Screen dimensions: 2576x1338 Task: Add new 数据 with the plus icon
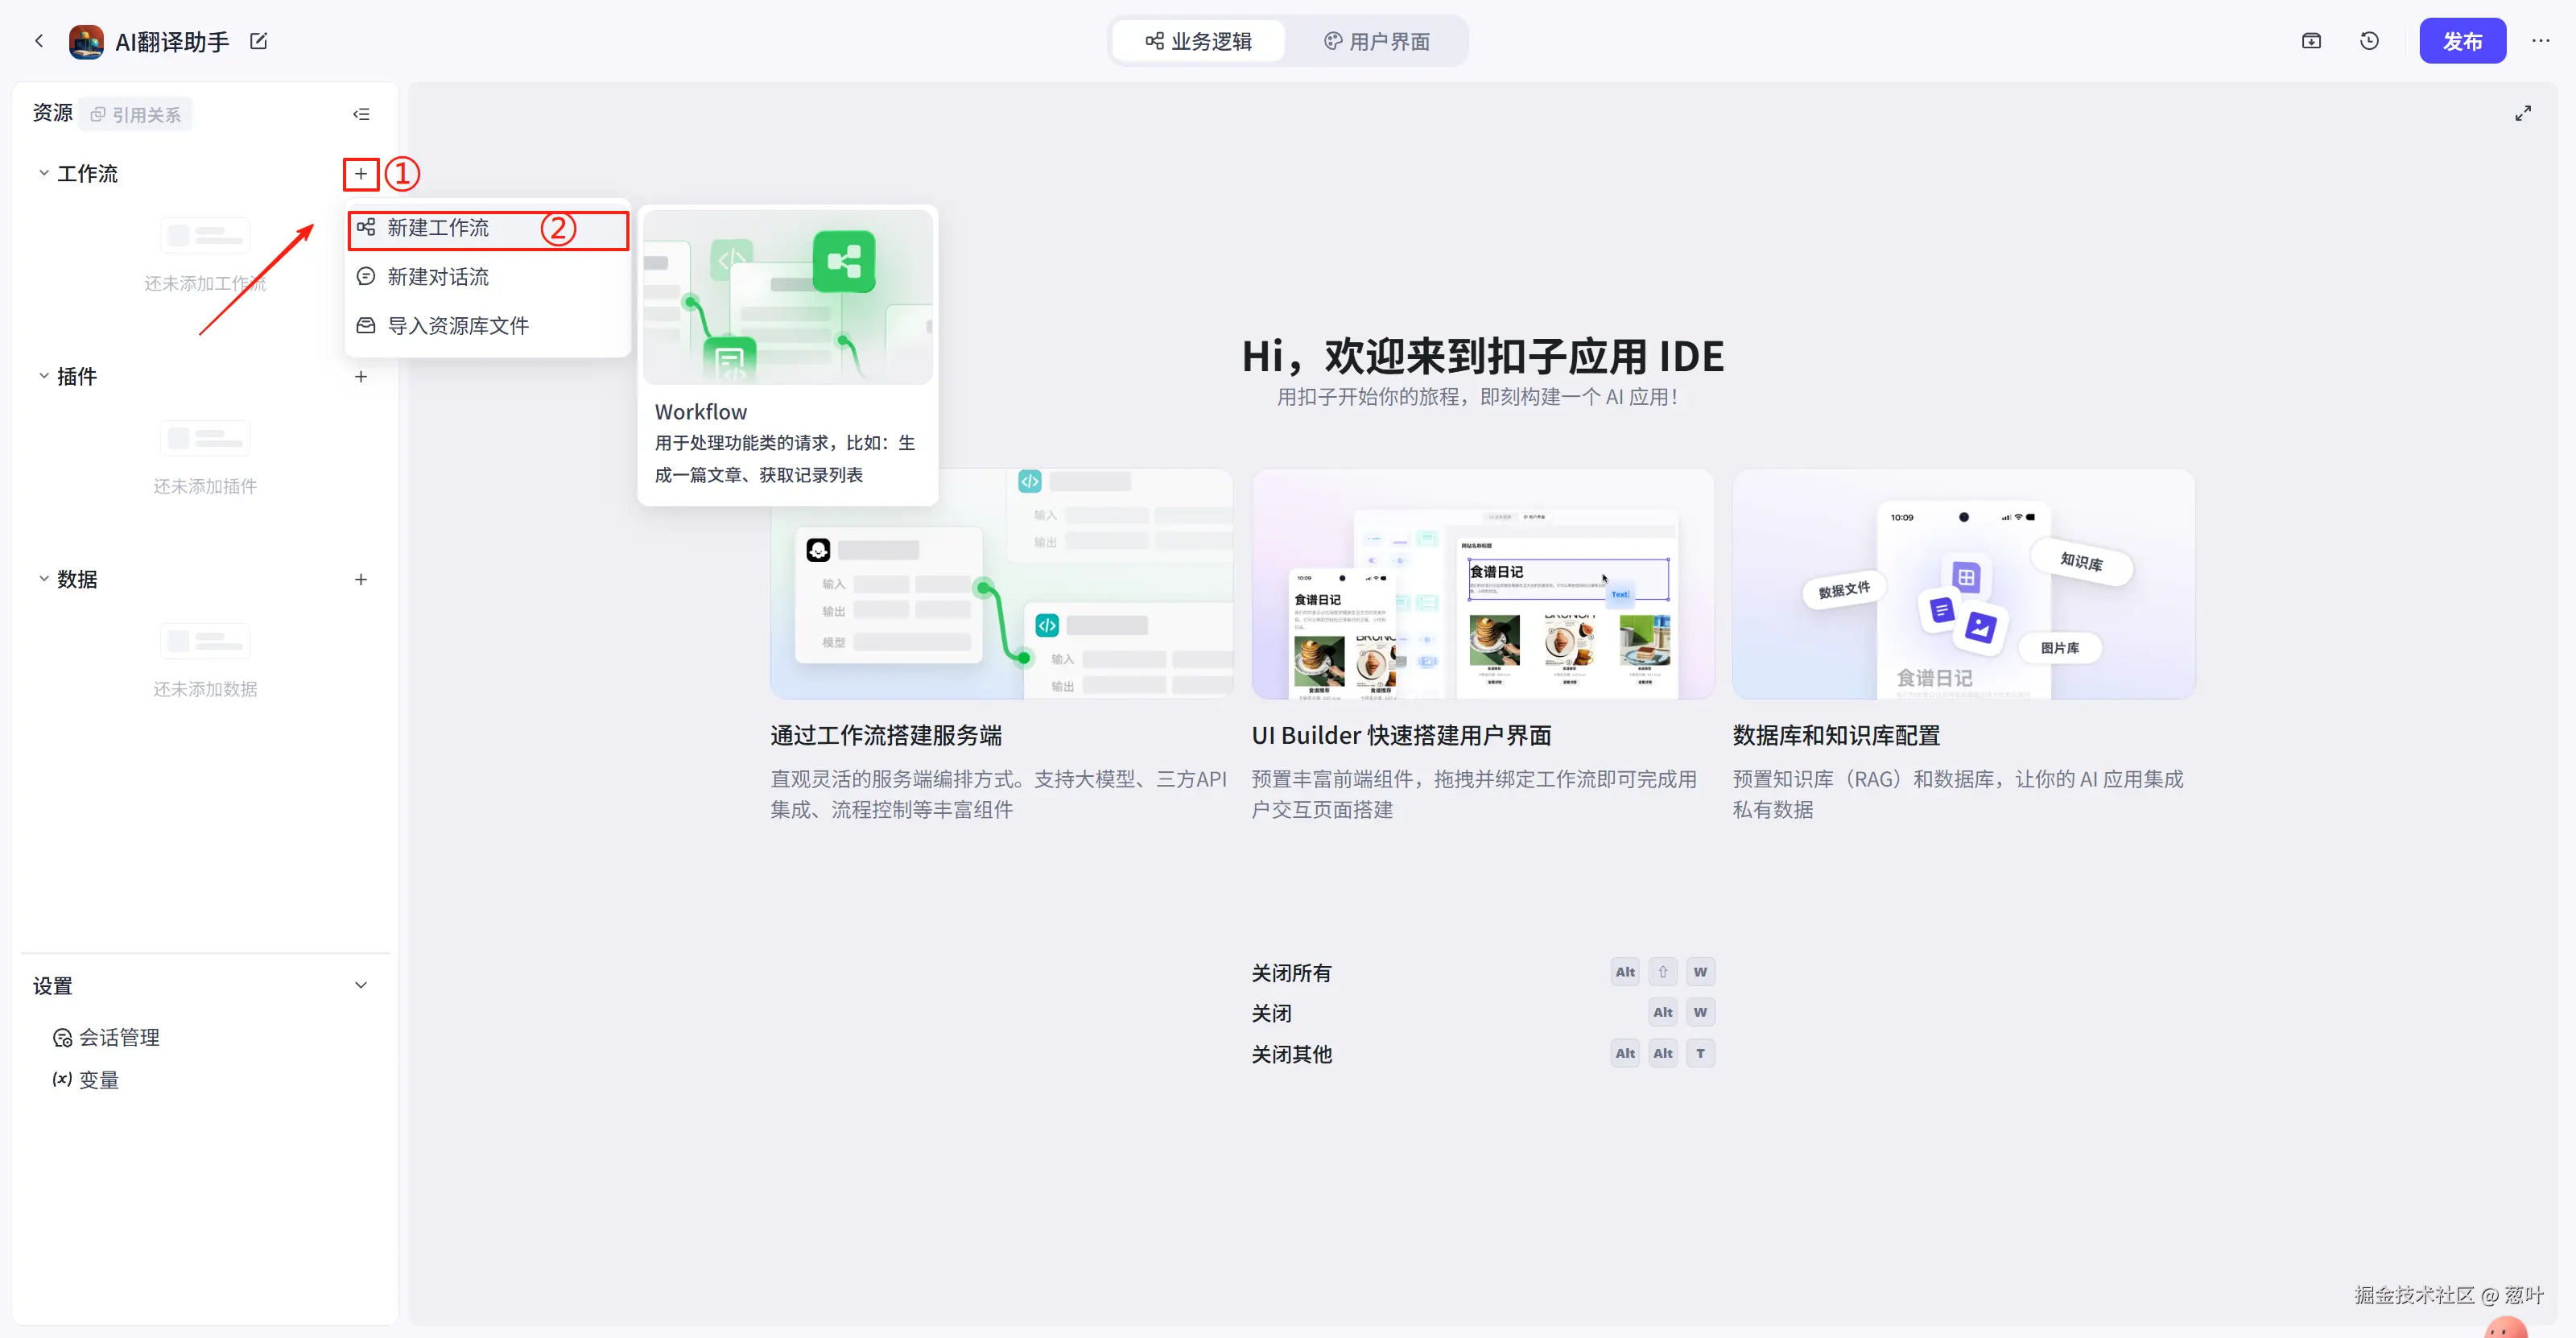[x=361, y=580]
